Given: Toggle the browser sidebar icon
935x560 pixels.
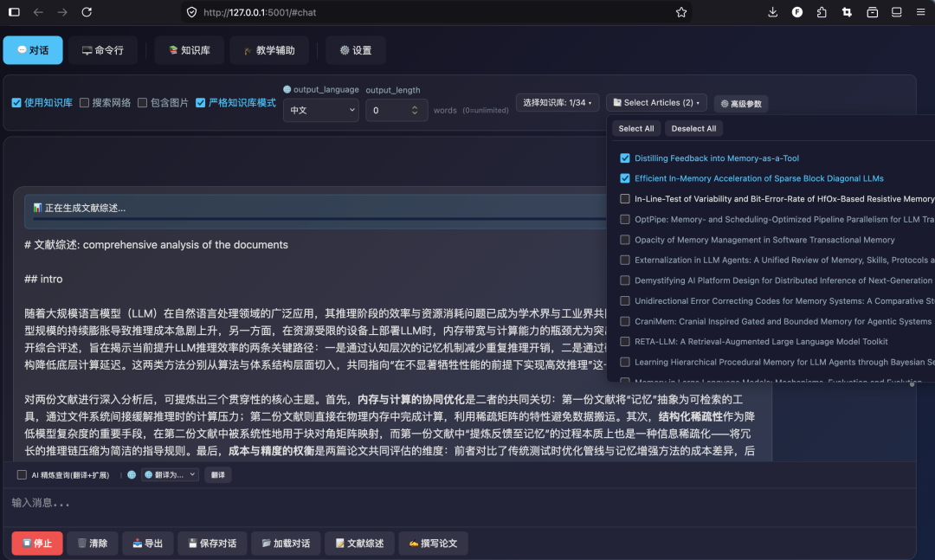Looking at the screenshot, I should click(x=14, y=12).
